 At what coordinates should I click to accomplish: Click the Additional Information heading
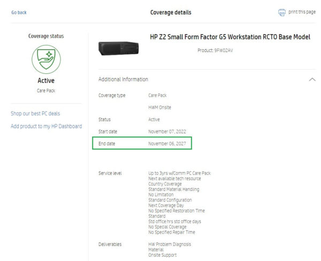click(123, 79)
